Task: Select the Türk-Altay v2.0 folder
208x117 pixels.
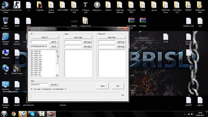Action: [x=177, y=7]
